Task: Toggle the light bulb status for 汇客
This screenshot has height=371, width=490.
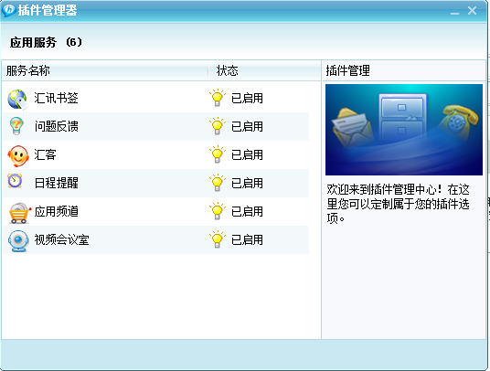Action: pyautogui.click(x=218, y=154)
